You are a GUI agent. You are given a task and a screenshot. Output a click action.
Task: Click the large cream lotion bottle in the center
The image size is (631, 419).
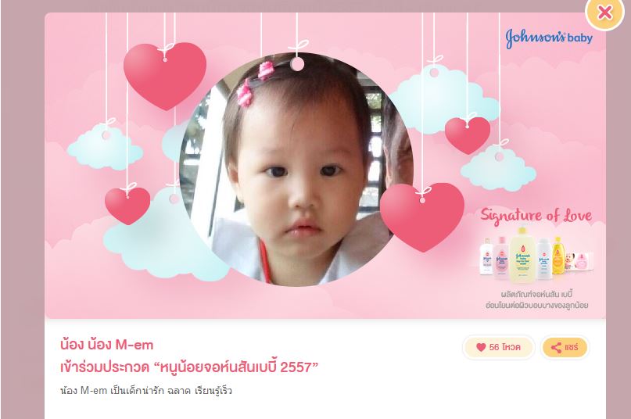522,255
